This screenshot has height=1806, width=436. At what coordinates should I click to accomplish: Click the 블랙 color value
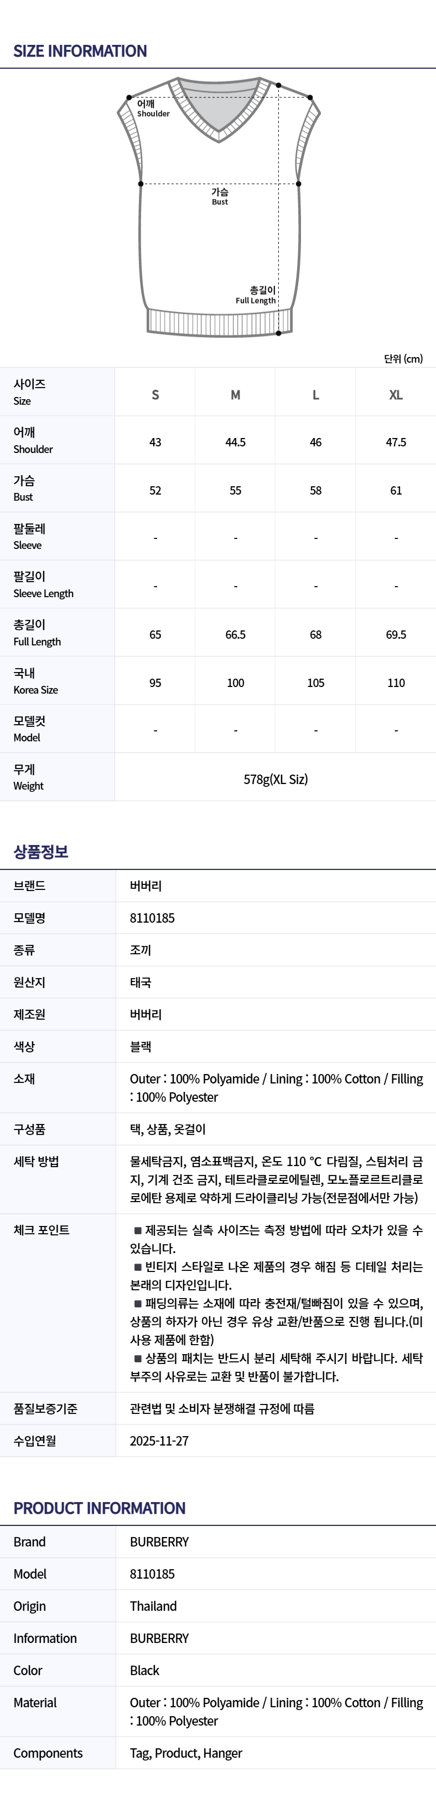(141, 1047)
